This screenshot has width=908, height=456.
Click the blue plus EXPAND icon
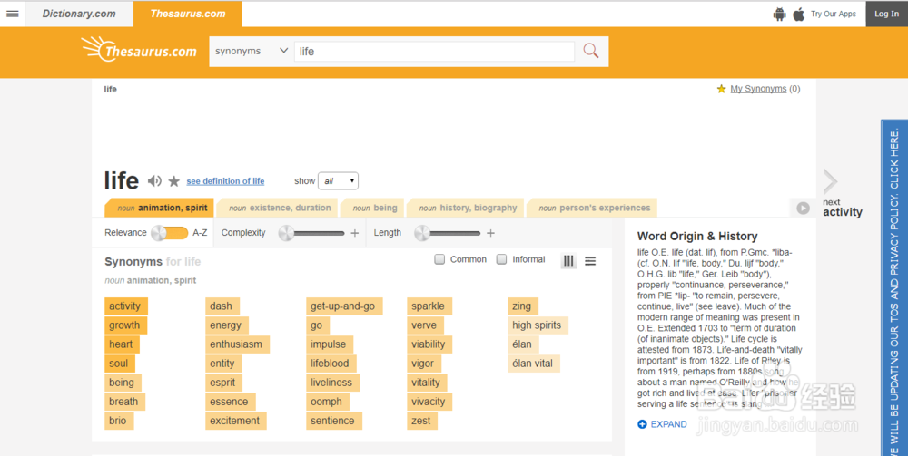[x=642, y=424]
